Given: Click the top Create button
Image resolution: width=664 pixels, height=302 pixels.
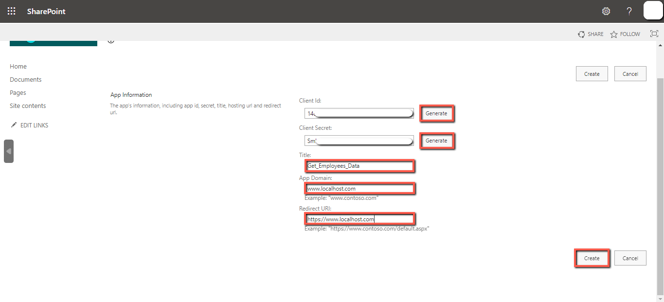Looking at the screenshot, I should point(592,74).
